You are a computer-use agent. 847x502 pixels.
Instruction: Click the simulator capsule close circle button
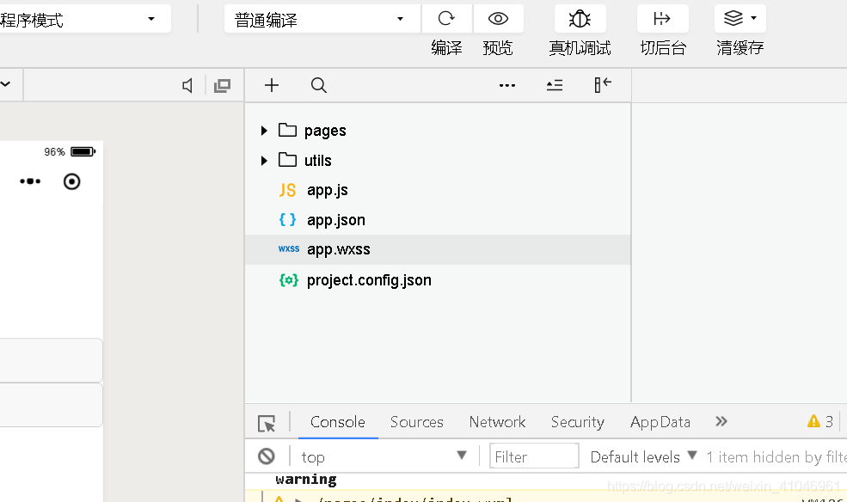pos(72,181)
